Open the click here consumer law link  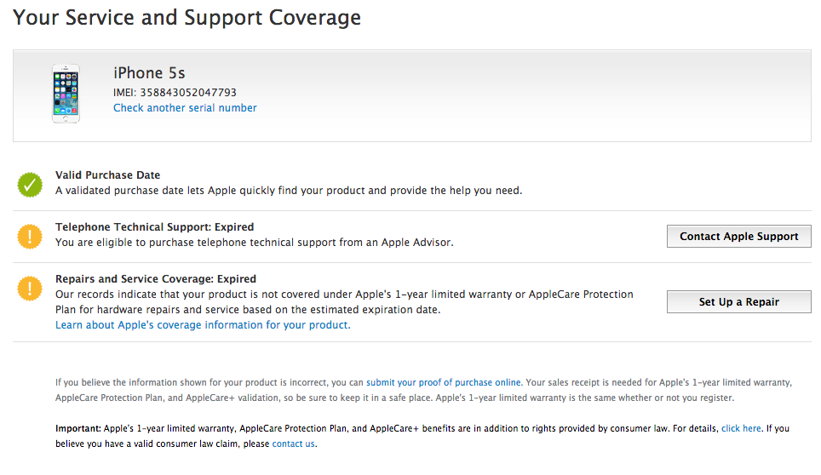pos(741,428)
